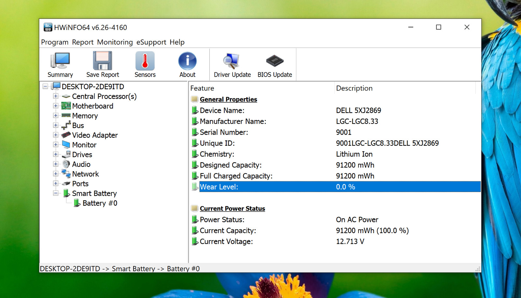Click the battery icon beside Device Name
521x298 pixels.
[195, 110]
